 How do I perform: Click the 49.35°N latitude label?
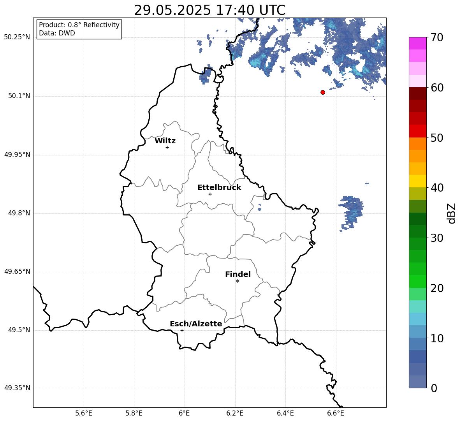(x=17, y=388)
